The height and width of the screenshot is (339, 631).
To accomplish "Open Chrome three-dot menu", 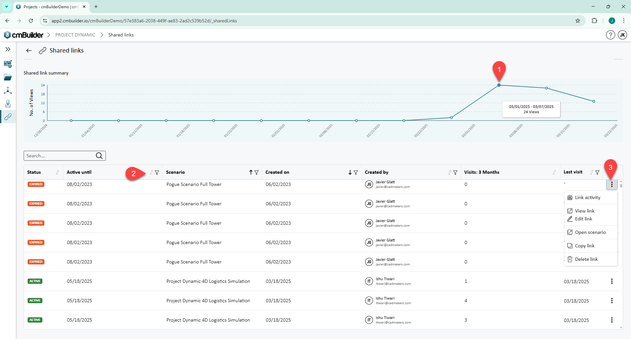I will click(x=623, y=21).
